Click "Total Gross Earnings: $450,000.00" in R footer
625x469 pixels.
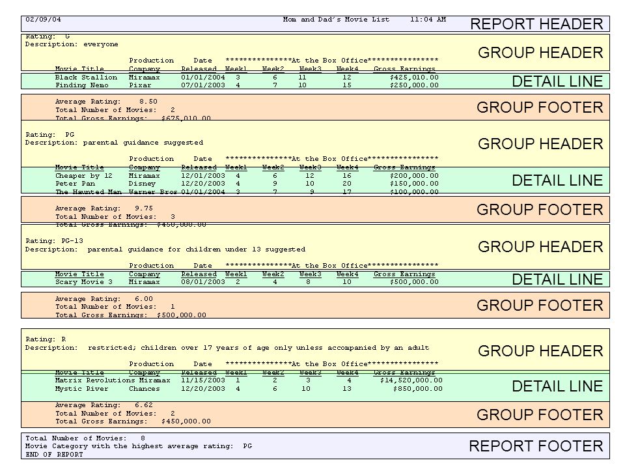click(x=133, y=421)
